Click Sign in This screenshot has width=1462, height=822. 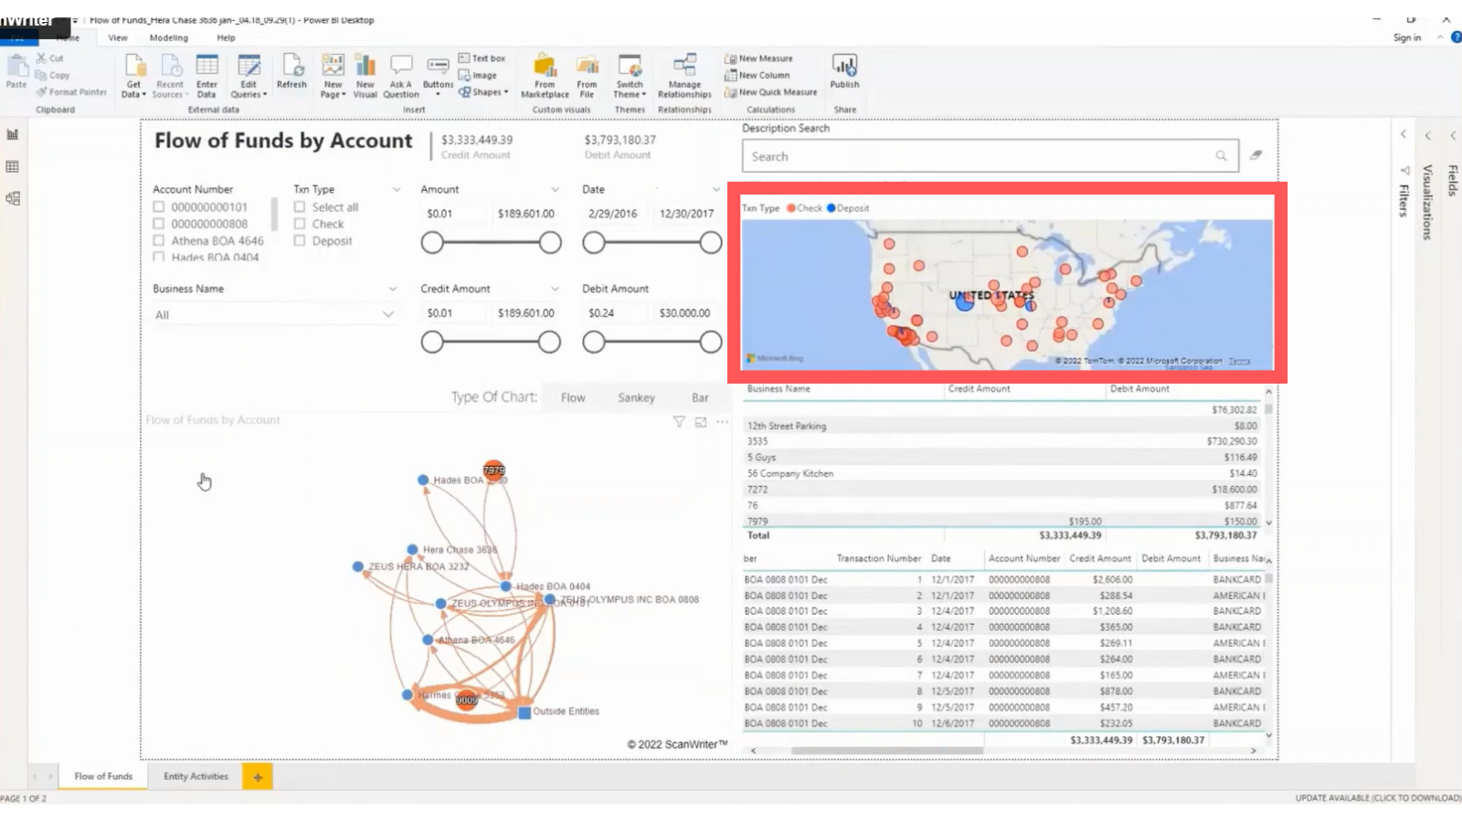pyautogui.click(x=1407, y=37)
